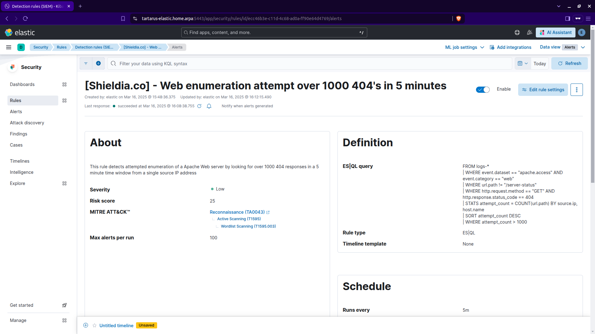Click the refresh icon beside last response
This screenshot has width=595, height=334.
pos(199,106)
